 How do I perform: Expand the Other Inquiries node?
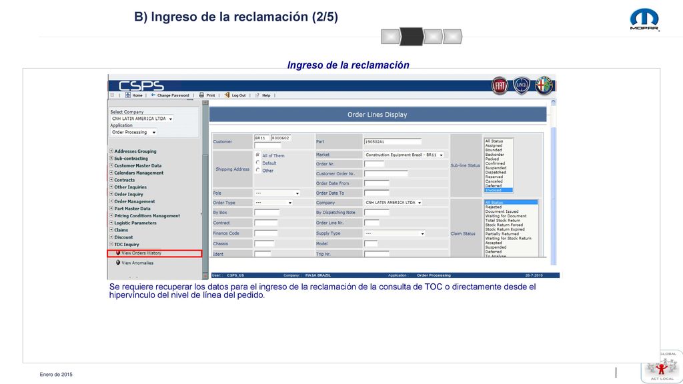click(x=111, y=187)
